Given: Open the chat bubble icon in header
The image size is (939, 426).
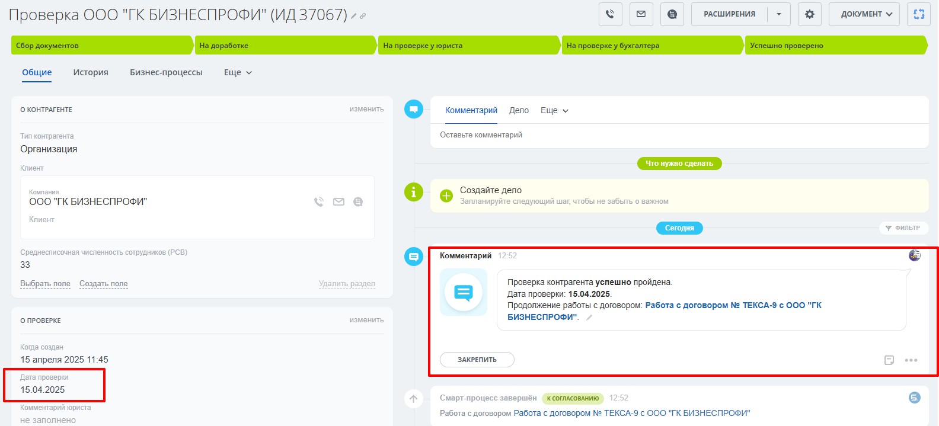Looking at the screenshot, I should coord(672,14).
